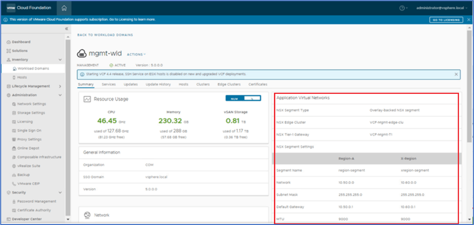Open administrator user account menu
The image size is (474, 225).
441,8
